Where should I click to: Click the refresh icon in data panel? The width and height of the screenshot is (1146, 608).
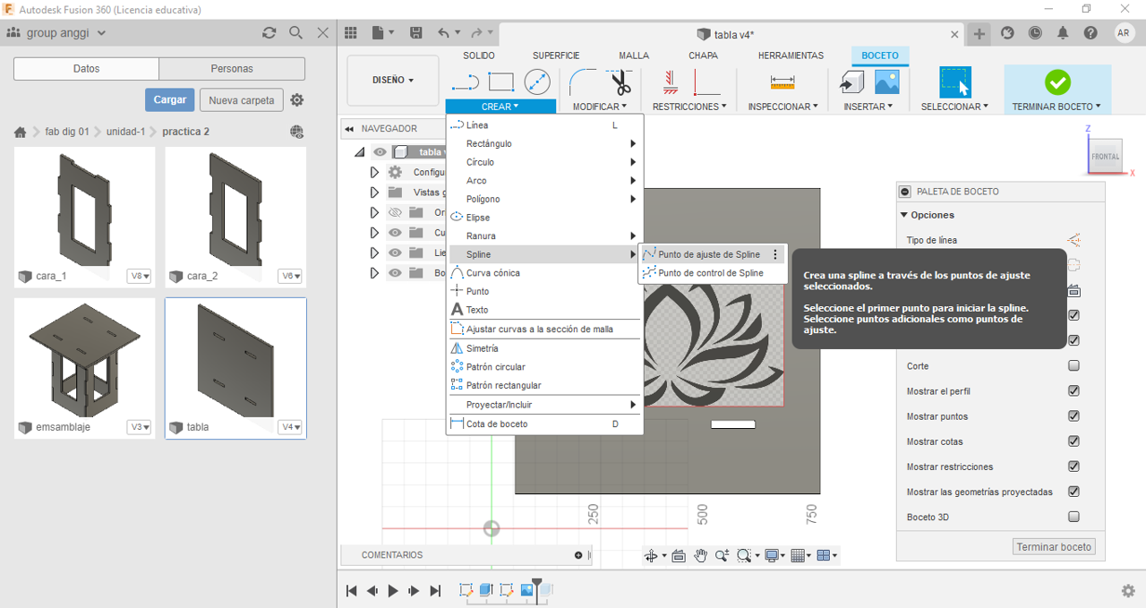pos(269,33)
